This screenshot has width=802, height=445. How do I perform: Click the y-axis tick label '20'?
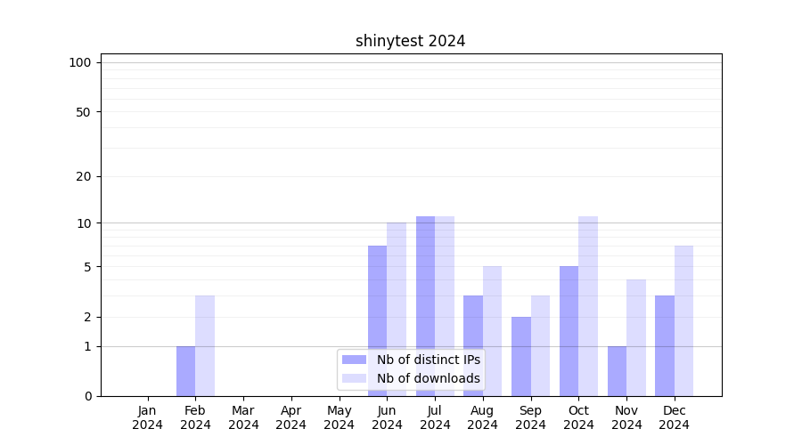[x=84, y=176]
